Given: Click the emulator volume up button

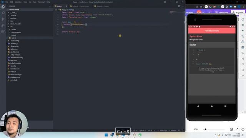Looking at the screenshot, I should (243, 25).
